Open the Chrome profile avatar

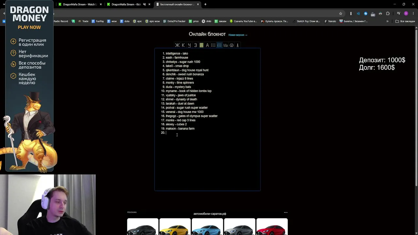click(406, 13)
